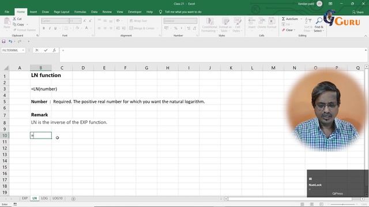Open Sort & Filter icon
The height and width of the screenshot is (207, 369).
pyautogui.click(x=307, y=21)
